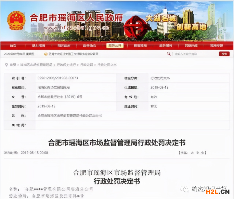Open the 投资瑶海 menu item
Viewport: 234px width, 199px height.
140,46
